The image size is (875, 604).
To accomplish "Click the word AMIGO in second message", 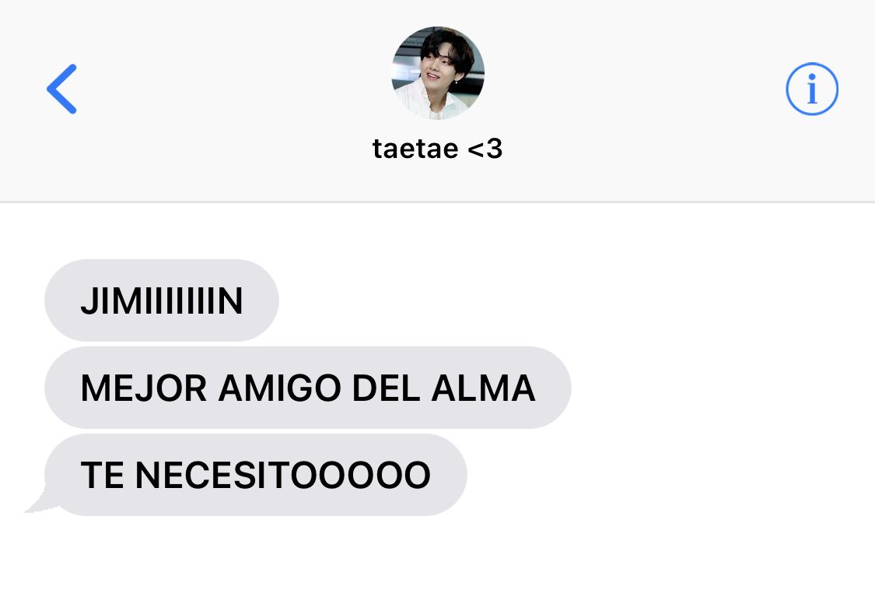I will (279, 388).
